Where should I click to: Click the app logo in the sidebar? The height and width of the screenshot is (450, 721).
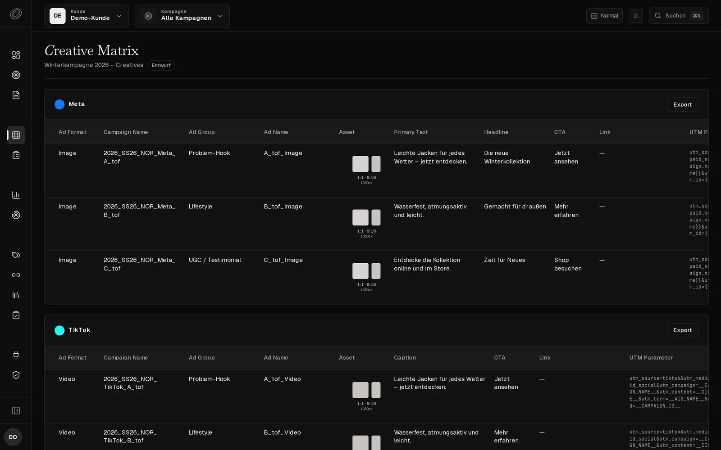(16, 14)
